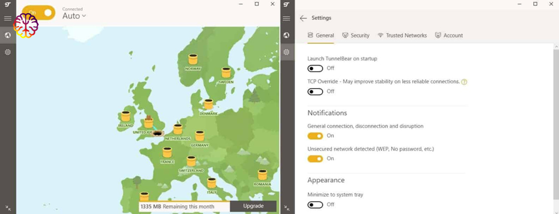
Task: Select the Sweden tunnel barrel
Action: (x=226, y=73)
